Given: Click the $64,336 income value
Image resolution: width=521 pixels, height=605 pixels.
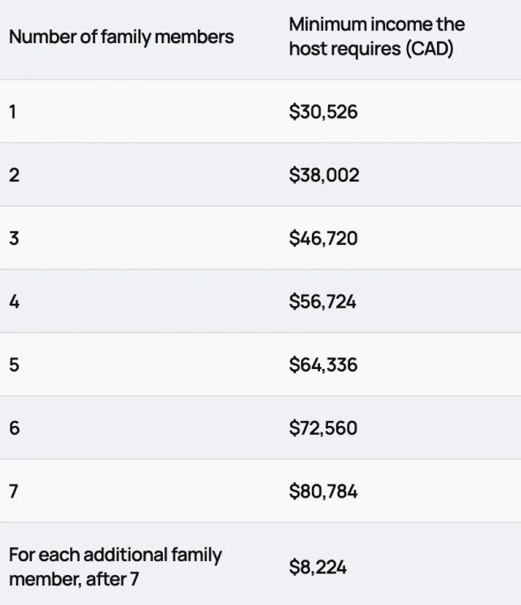Looking at the screenshot, I should pyautogui.click(x=323, y=365).
